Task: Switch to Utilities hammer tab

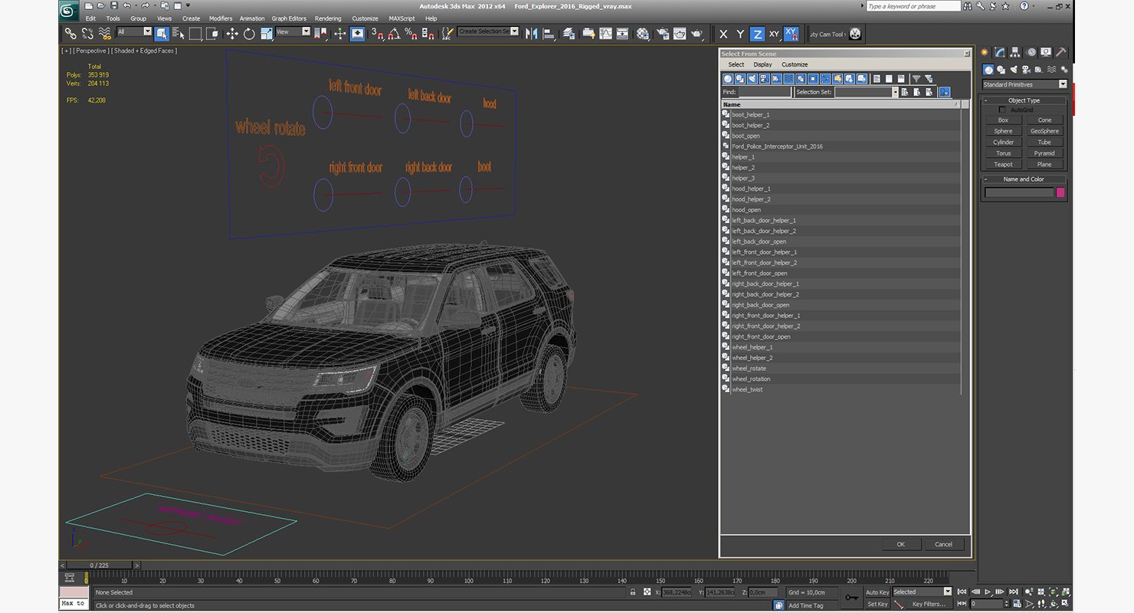Action: tap(1061, 52)
